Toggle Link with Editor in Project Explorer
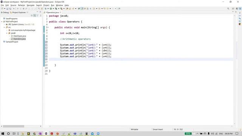 (34, 15)
